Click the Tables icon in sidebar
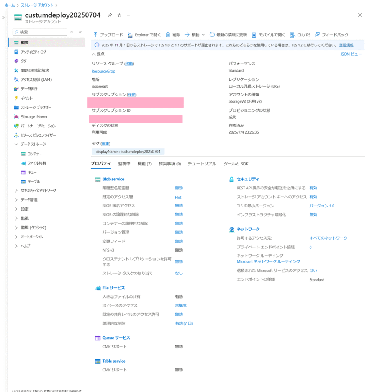Screen dimensions: 367x392 coord(23,181)
